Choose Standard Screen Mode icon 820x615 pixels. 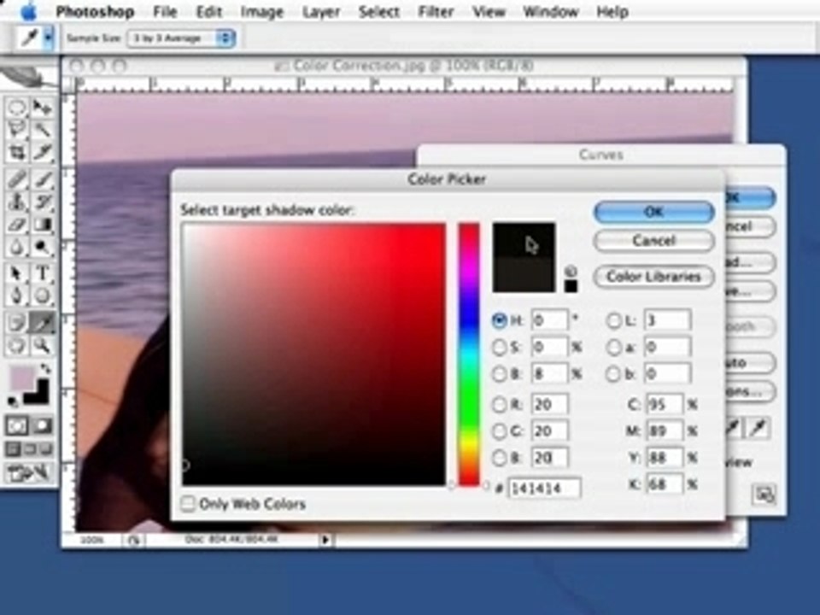click(14, 449)
